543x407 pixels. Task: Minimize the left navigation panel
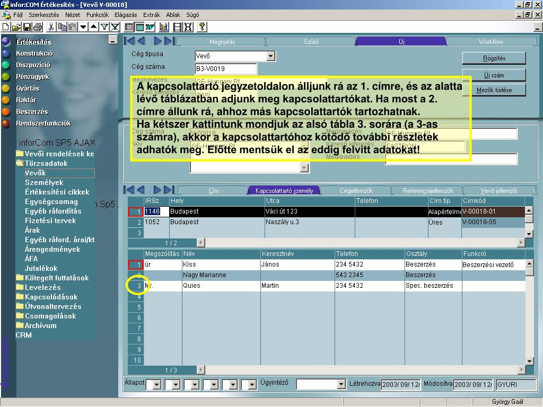113,40
